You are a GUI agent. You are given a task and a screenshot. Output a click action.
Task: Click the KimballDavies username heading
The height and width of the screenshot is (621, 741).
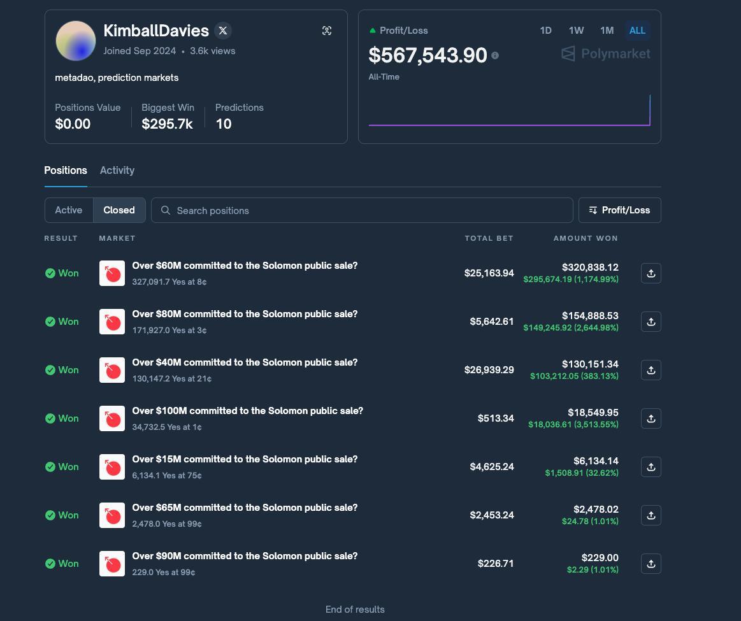click(156, 31)
